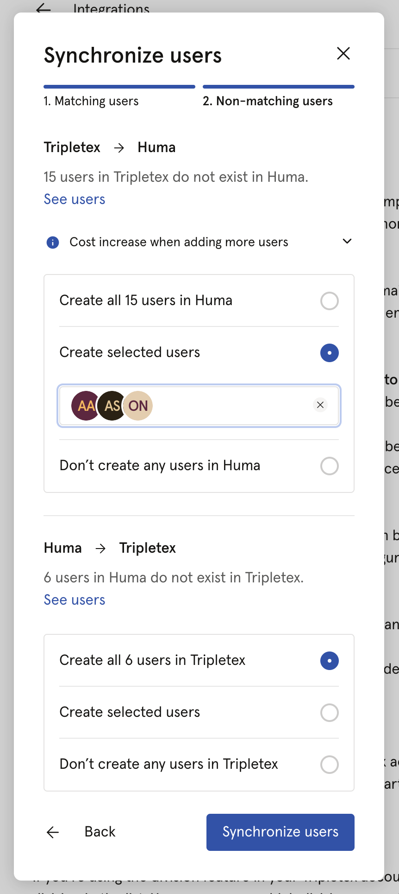
Task: Open See users for Huma to Tripletex
Action: click(74, 600)
